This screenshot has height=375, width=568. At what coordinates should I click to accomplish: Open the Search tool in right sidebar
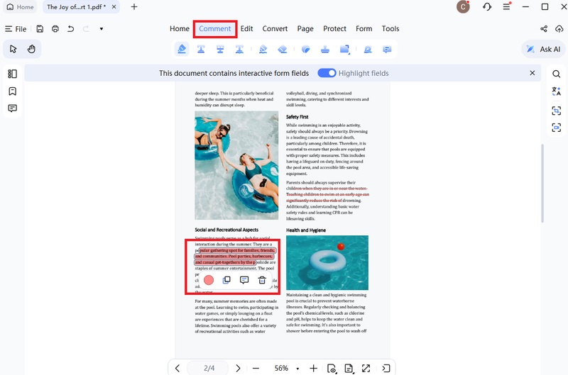click(557, 74)
